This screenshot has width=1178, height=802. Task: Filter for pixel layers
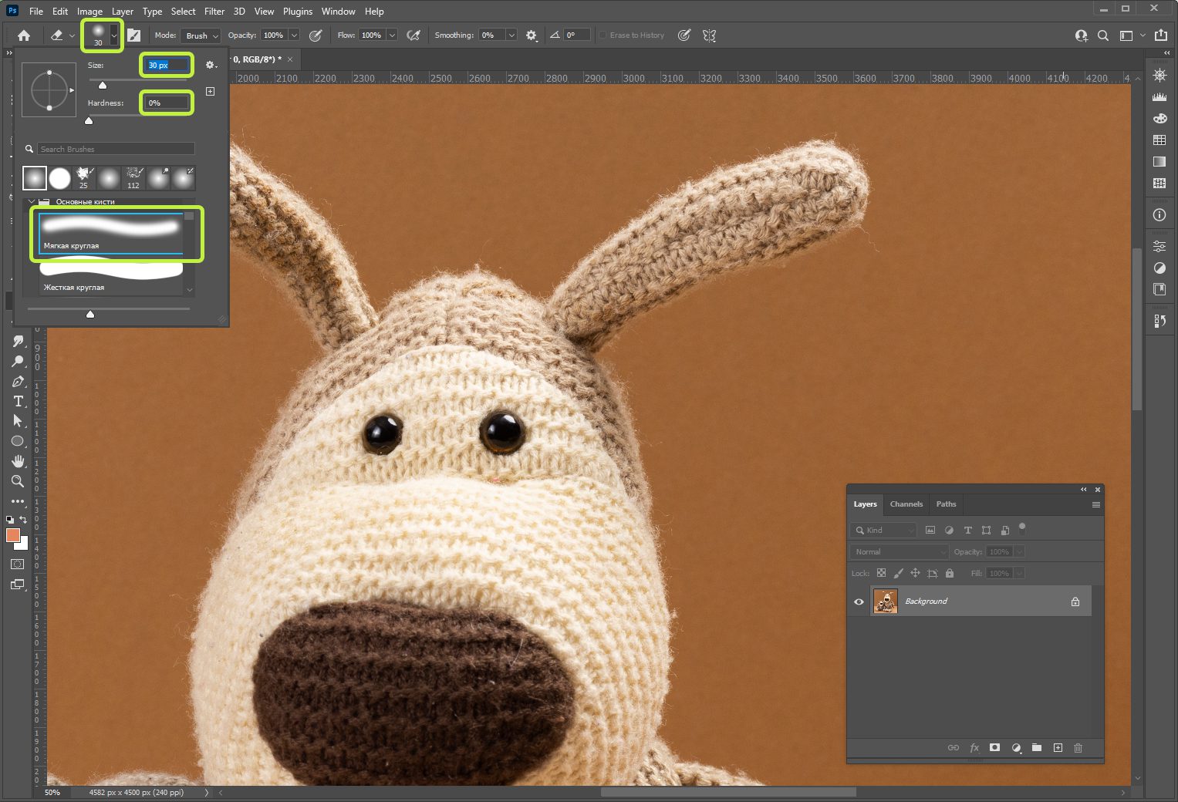coord(930,530)
